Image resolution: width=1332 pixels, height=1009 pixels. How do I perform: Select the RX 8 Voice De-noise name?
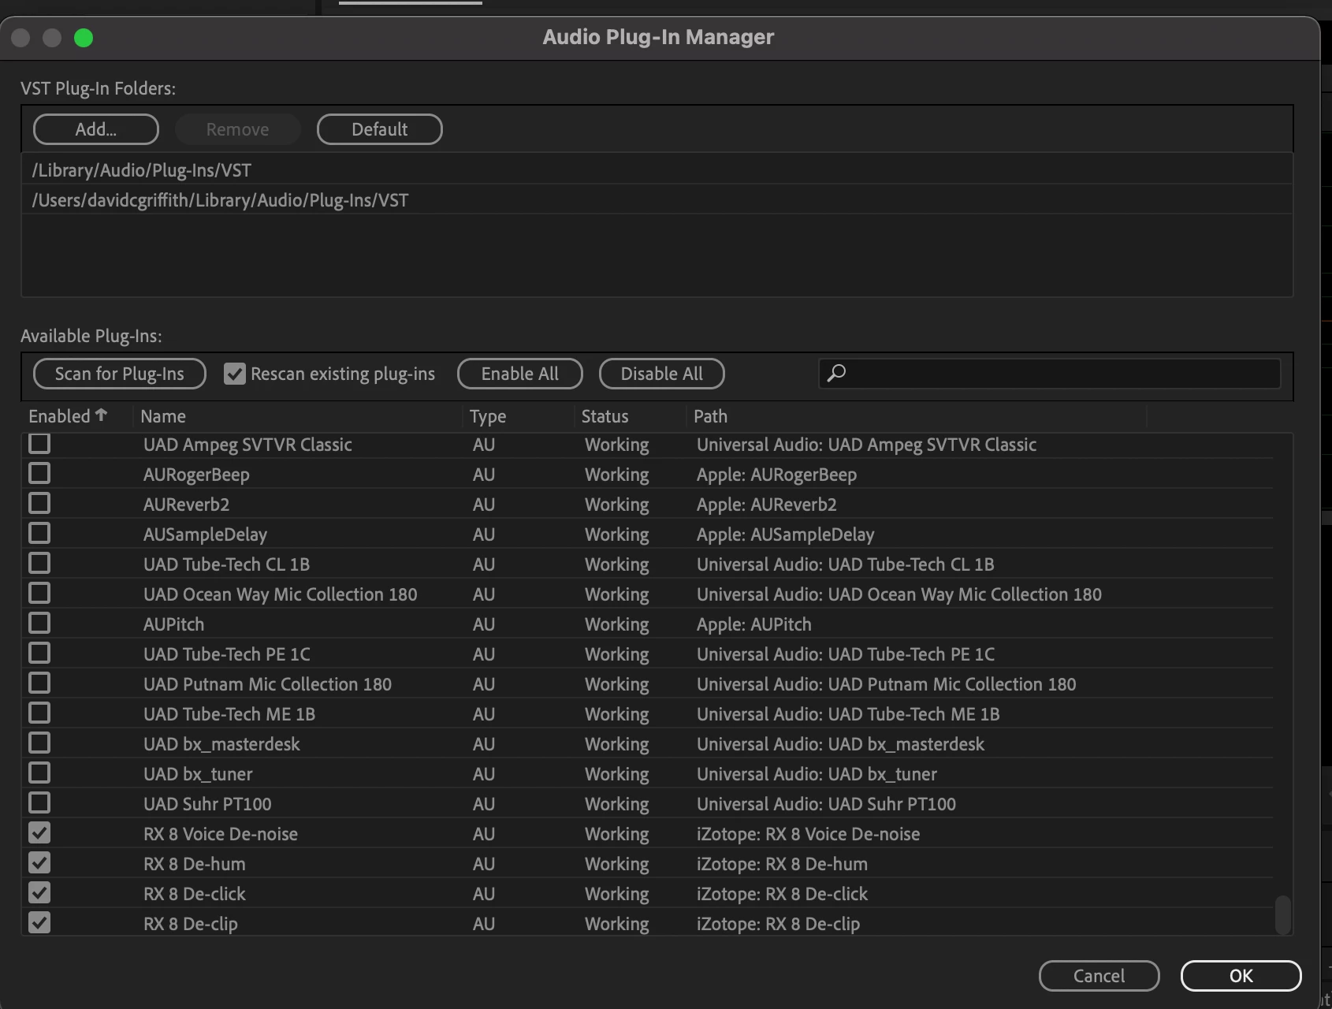click(x=221, y=834)
